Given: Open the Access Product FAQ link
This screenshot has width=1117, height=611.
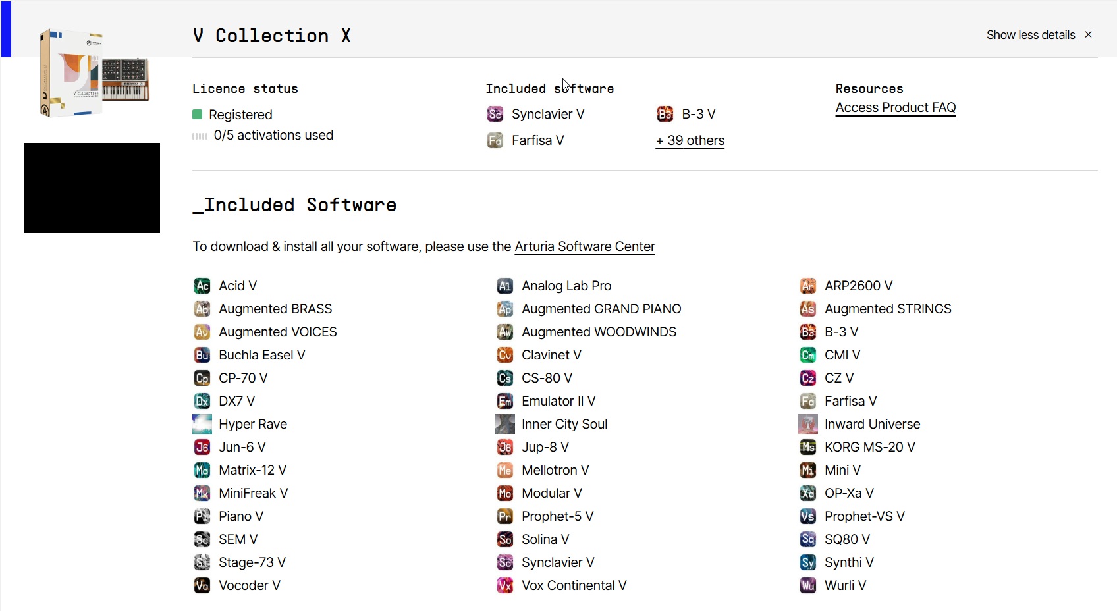Looking at the screenshot, I should (896, 107).
